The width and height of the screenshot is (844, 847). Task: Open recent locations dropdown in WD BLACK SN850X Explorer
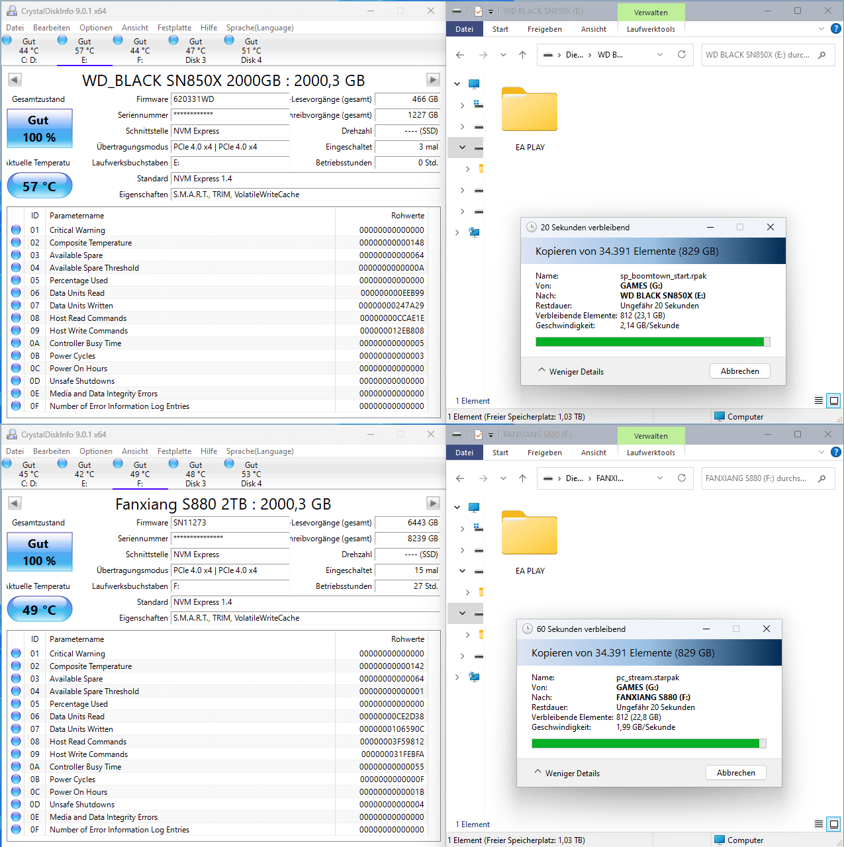pos(503,55)
